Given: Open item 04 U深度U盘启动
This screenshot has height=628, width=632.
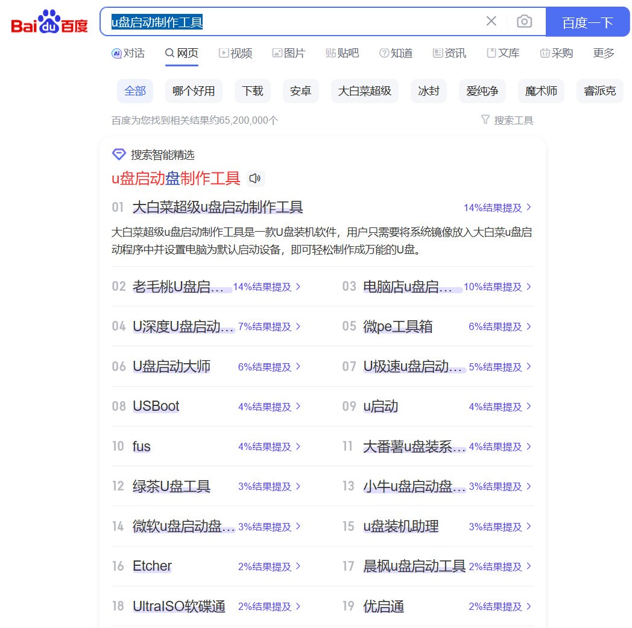Looking at the screenshot, I should point(183,326).
